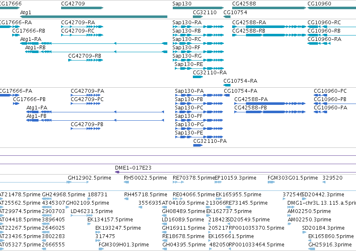
Task: Select transcript CG10960-RA
Action: 319,43
